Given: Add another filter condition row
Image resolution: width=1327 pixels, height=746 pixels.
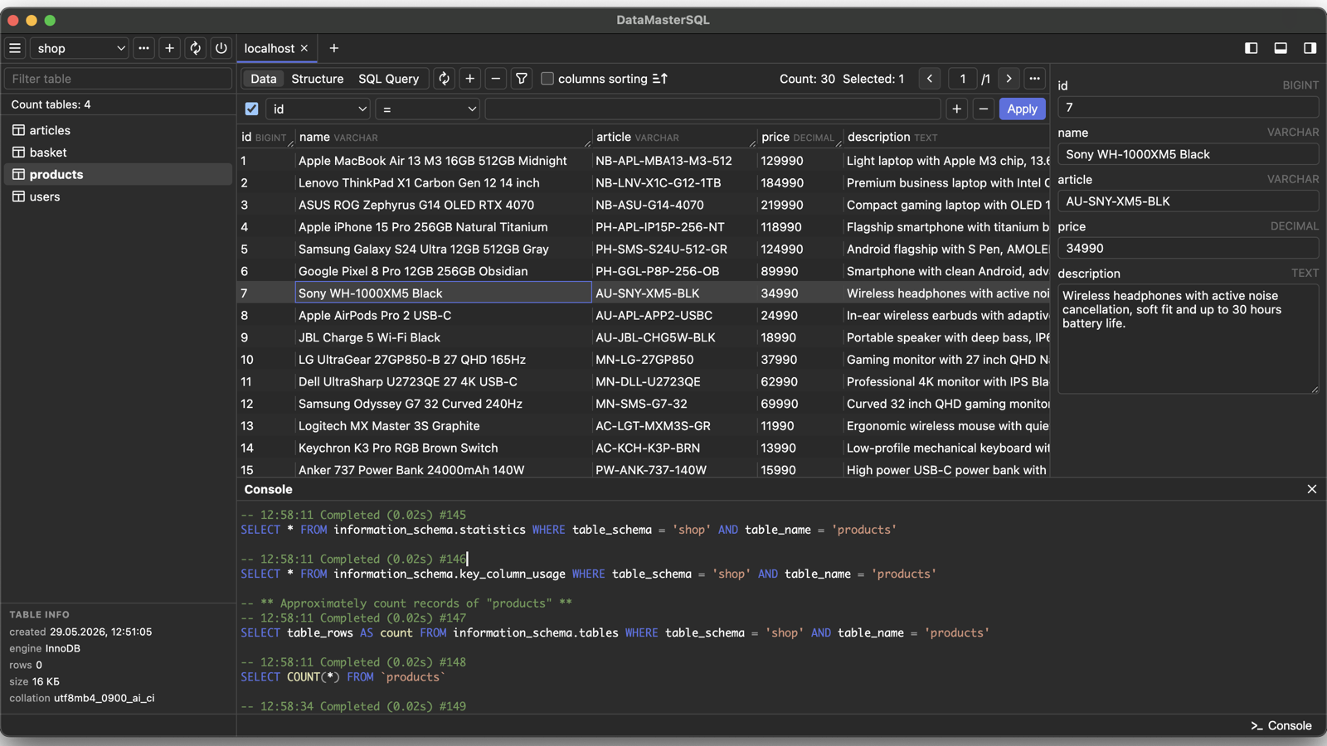Looking at the screenshot, I should 957,109.
